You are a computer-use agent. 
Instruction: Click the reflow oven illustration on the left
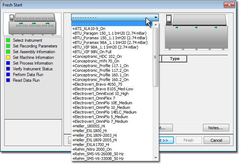(32, 24)
